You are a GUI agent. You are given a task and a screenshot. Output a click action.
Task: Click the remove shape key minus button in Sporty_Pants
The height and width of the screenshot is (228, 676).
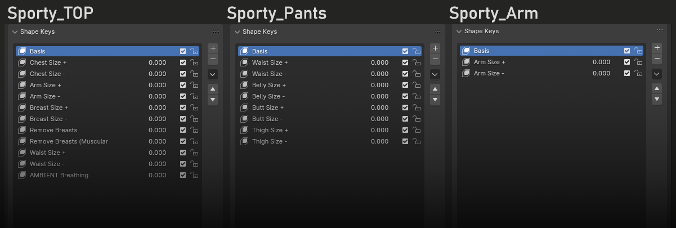(435, 59)
